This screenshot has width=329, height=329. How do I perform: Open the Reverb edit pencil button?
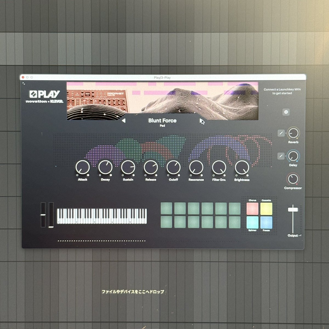[281, 133]
